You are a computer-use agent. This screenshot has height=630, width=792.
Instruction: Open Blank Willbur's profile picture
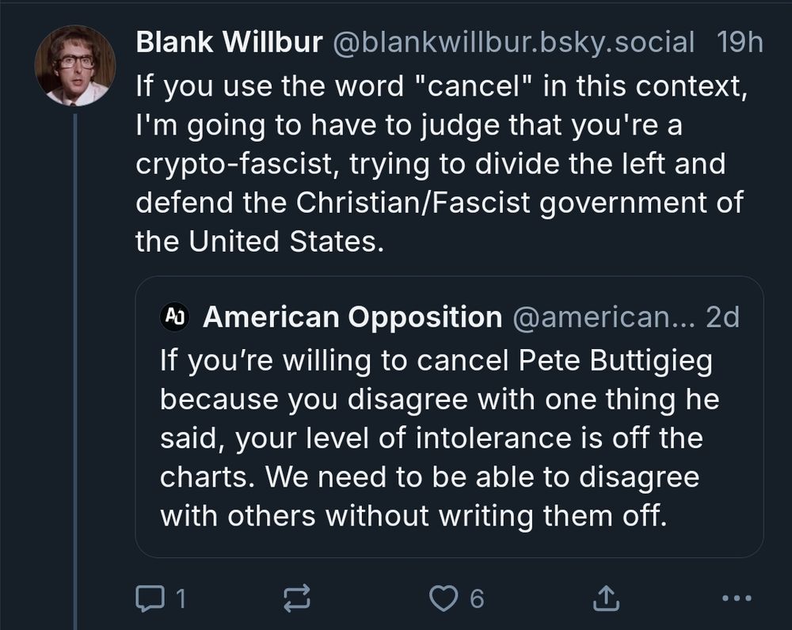[x=75, y=66]
